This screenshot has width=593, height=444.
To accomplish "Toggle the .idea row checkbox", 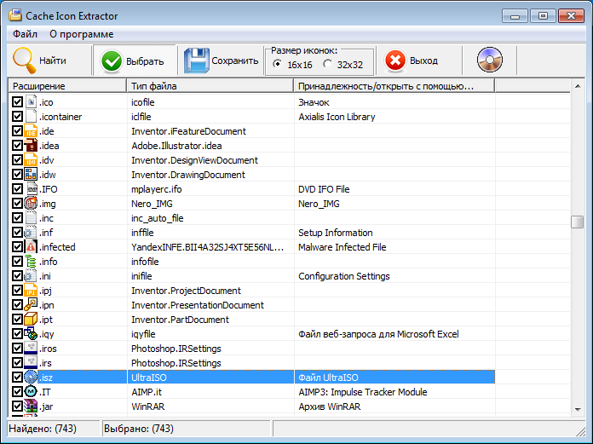I will click(17, 146).
